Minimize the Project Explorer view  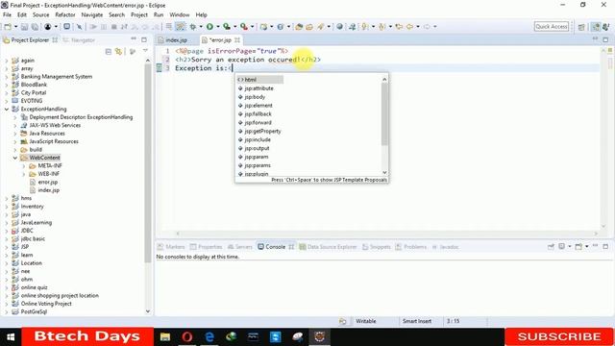coord(134,39)
